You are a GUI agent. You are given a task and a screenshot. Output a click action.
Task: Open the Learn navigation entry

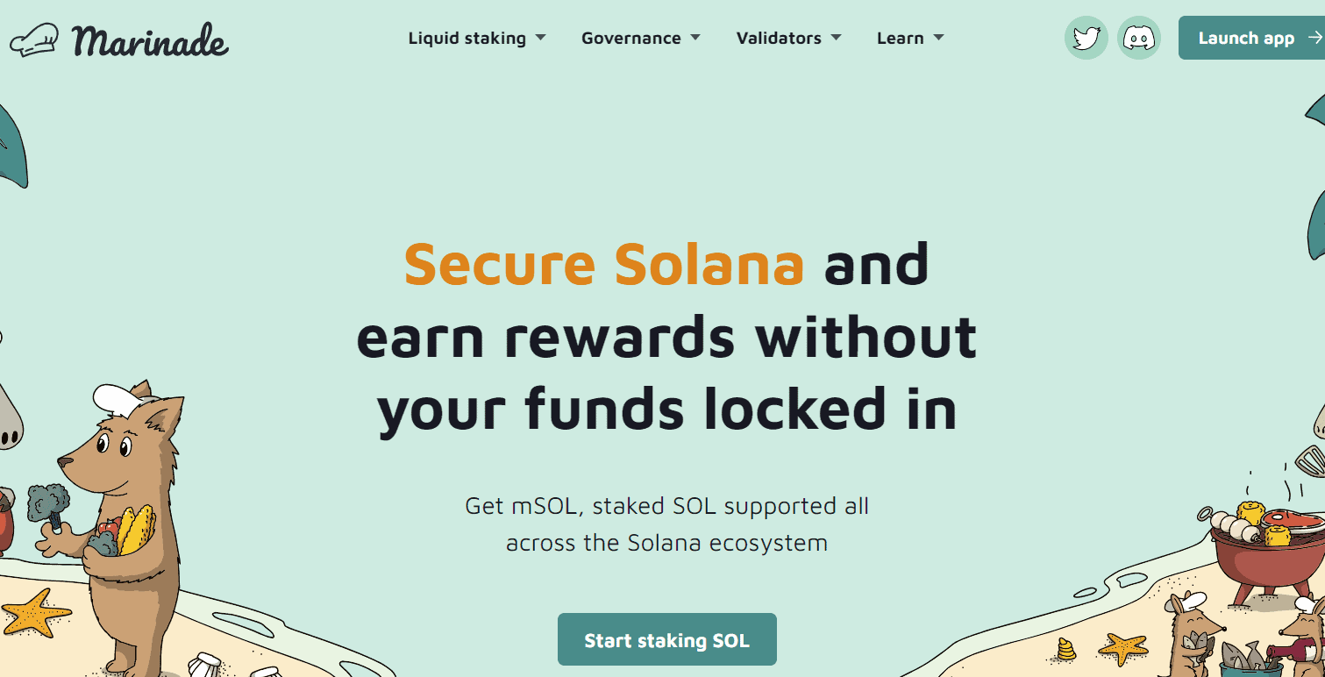click(900, 38)
